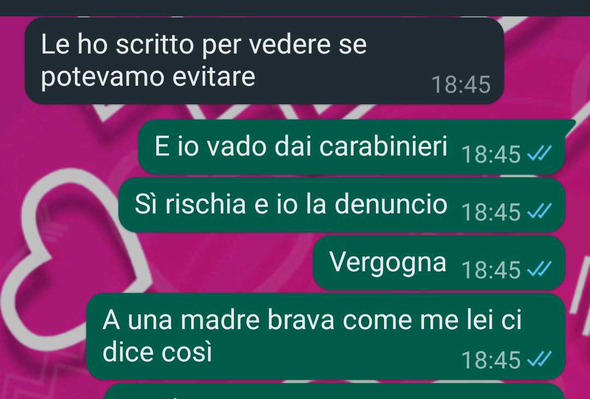
Task: Tap the 18:45 time on 'Sì rischia' message
Action: click(x=491, y=212)
